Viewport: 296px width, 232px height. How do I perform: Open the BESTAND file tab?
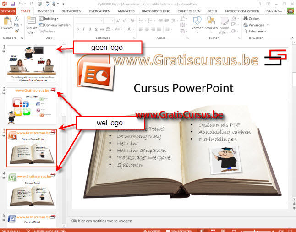(x=8, y=11)
